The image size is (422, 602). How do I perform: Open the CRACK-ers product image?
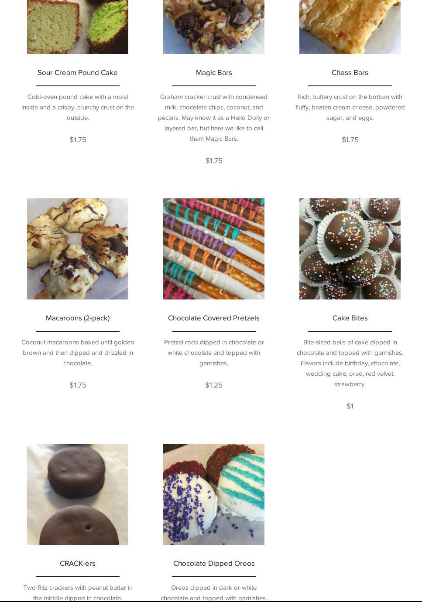(78, 494)
